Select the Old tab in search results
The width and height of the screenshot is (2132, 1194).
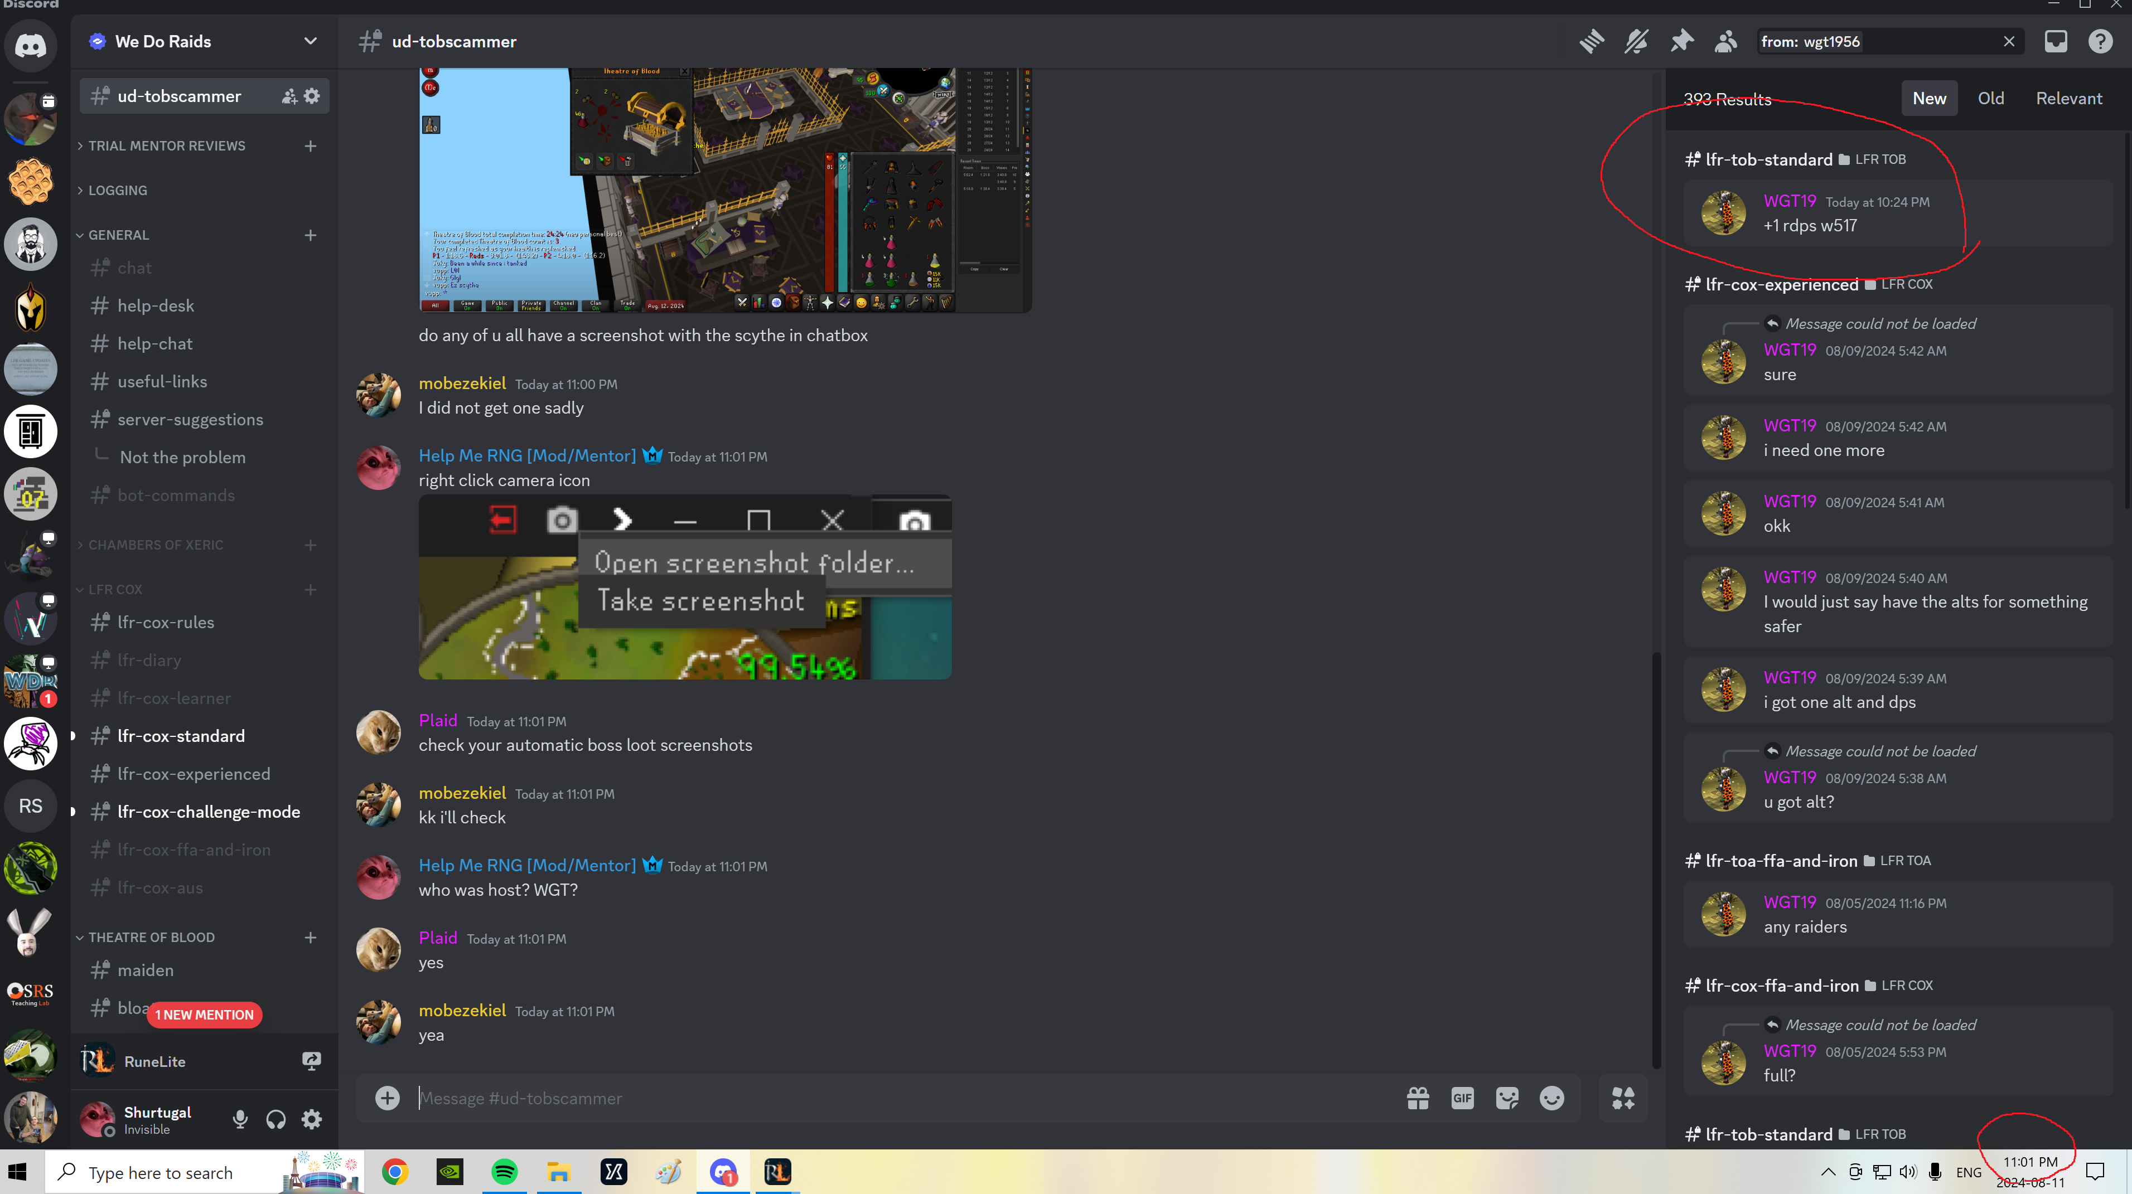point(1990,98)
